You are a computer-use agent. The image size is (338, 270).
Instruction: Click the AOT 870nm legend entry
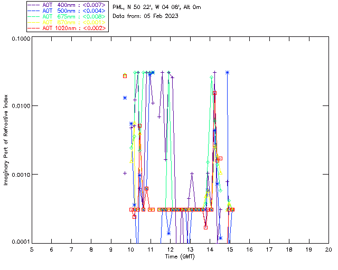pos(67,22)
